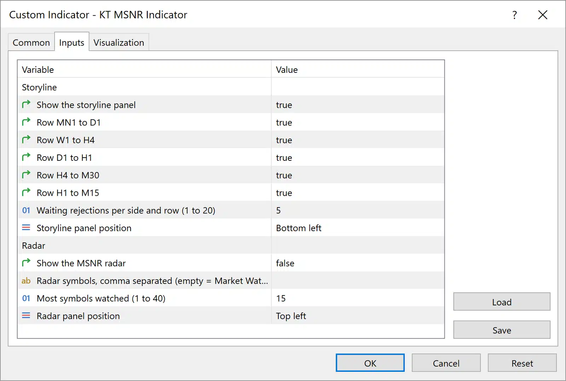Click the Value column header

pos(358,69)
